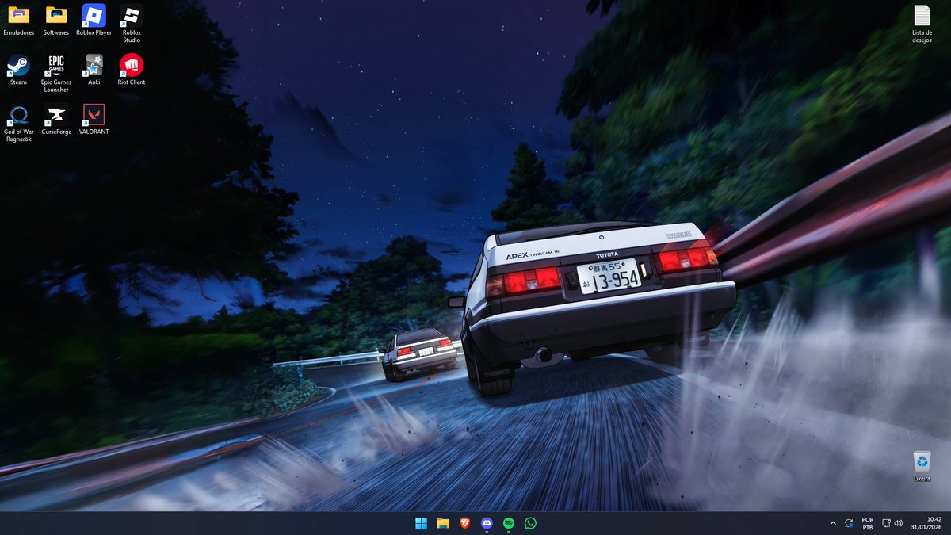Select the Anki desktop shortcut
Screen dimensions: 951x535
[94, 69]
